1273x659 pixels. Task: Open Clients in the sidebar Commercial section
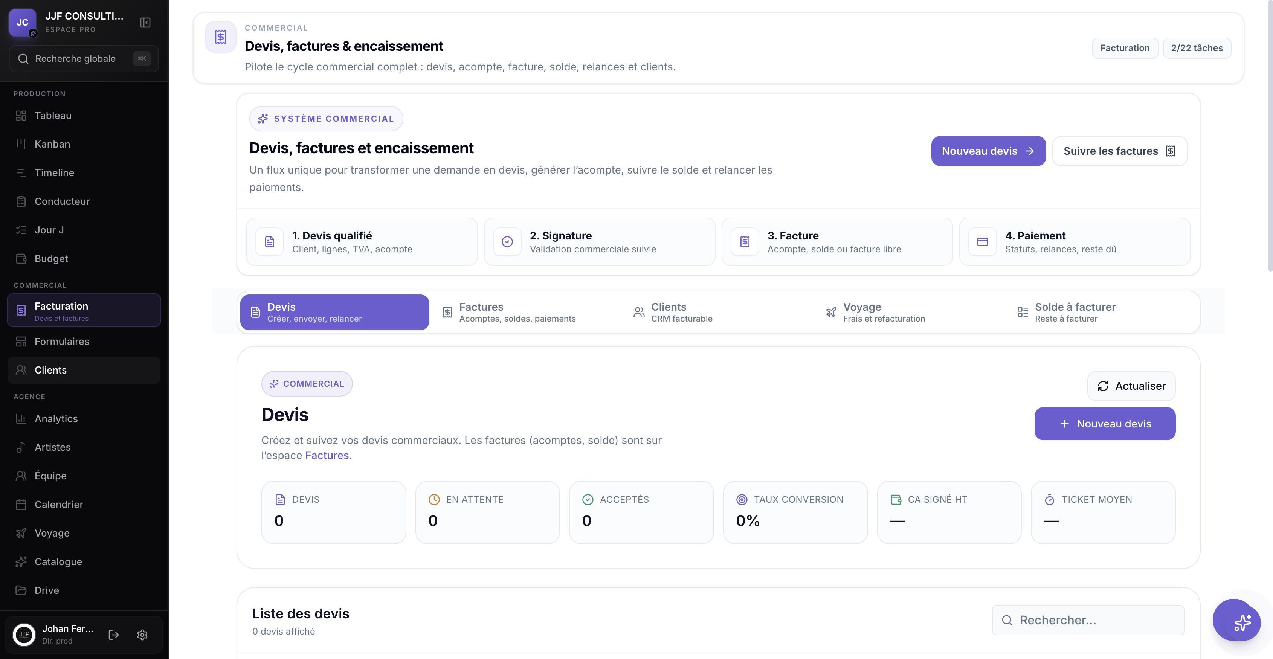click(84, 370)
